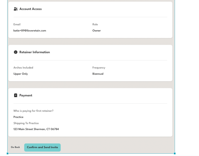
Task: Grab the bottom-left selection handle
Action: 8,153
